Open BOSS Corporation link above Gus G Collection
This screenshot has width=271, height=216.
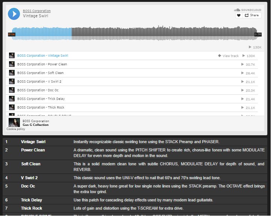tap(36, 121)
